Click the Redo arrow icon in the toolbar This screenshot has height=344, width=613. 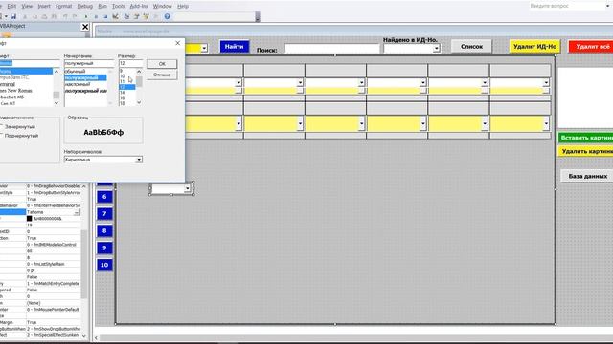(x=75, y=16)
